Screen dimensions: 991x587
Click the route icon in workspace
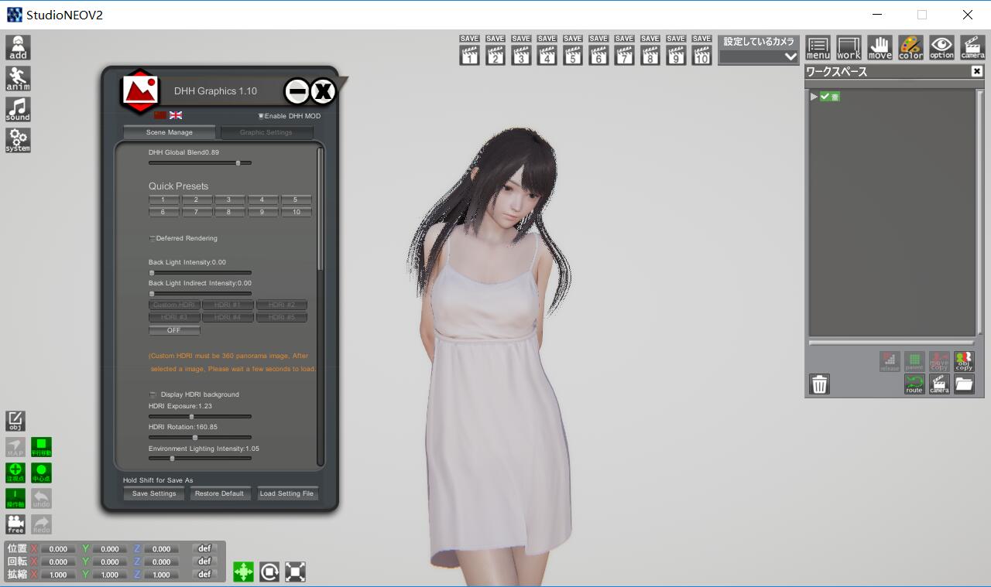pyautogui.click(x=914, y=384)
